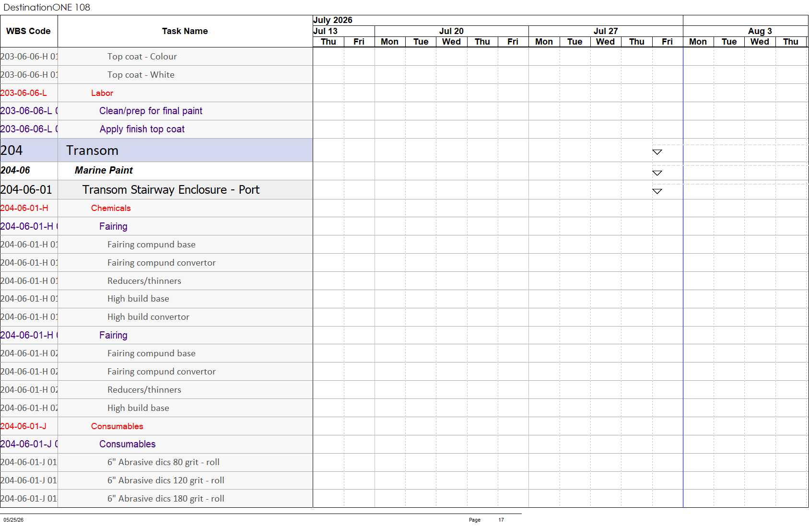Select the Jul 20 week header
Viewport: 809px width, 526px height.
point(451,31)
